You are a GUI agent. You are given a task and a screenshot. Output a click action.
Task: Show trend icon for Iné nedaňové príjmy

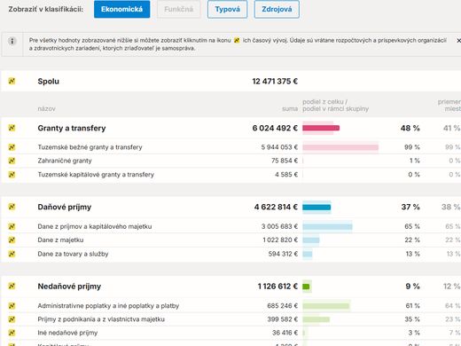coord(12,333)
